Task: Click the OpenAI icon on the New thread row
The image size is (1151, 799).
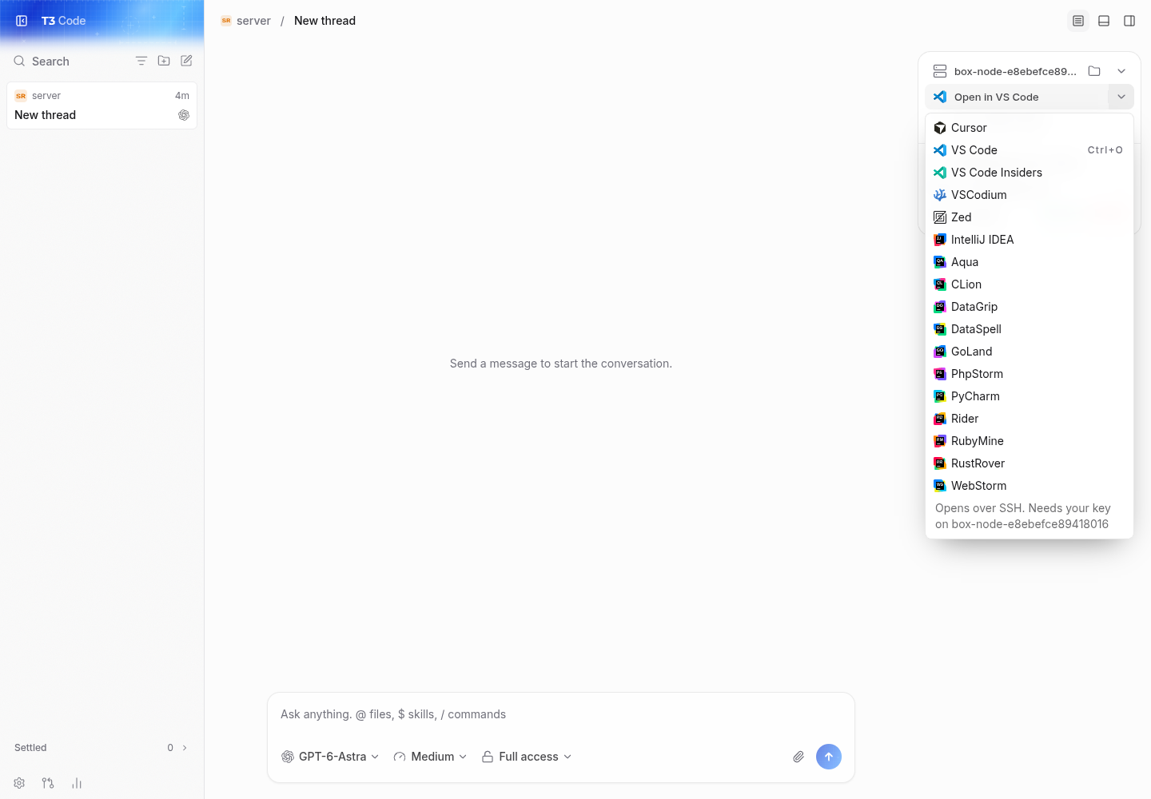Action: coord(184,115)
